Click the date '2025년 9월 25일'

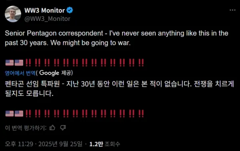click(x=60, y=144)
